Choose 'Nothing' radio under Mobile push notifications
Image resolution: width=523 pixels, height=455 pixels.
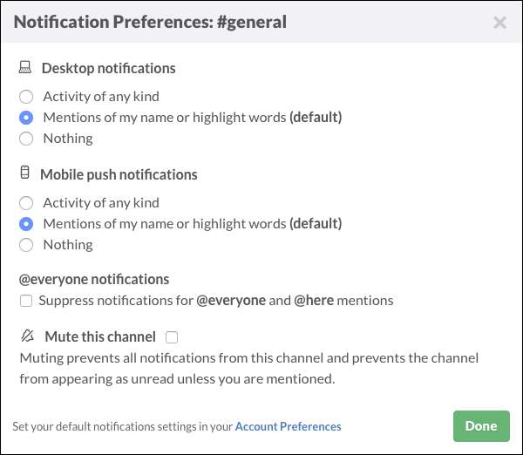pyautogui.click(x=26, y=244)
